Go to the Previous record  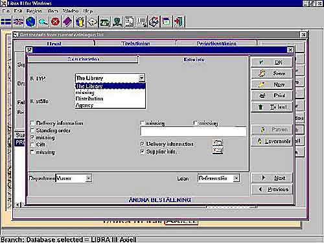[272, 189]
